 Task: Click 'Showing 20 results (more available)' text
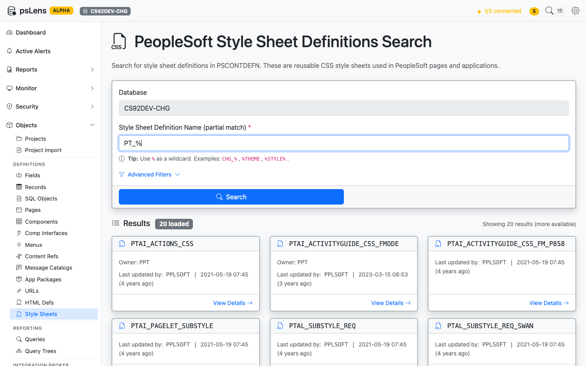(529, 224)
